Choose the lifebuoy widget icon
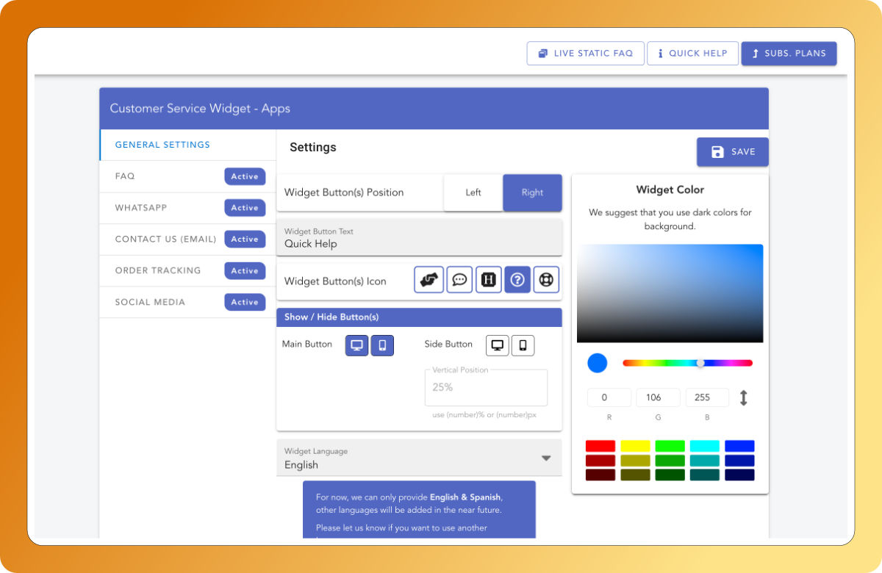Viewport: 882px width, 573px height. [x=546, y=280]
